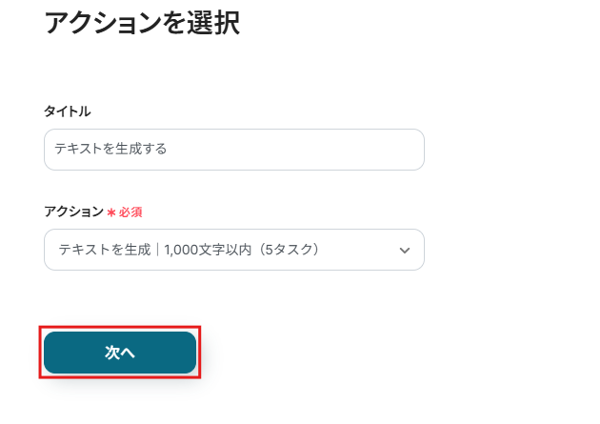
Task: Click the chevron arrow in the action selector
Action: click(x=405, y=251)
